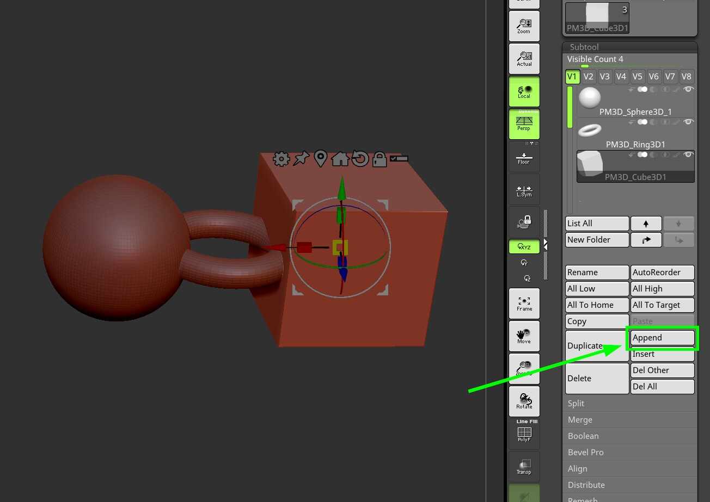Click the gizmo Customize gear icon

(x=281, y=159)
